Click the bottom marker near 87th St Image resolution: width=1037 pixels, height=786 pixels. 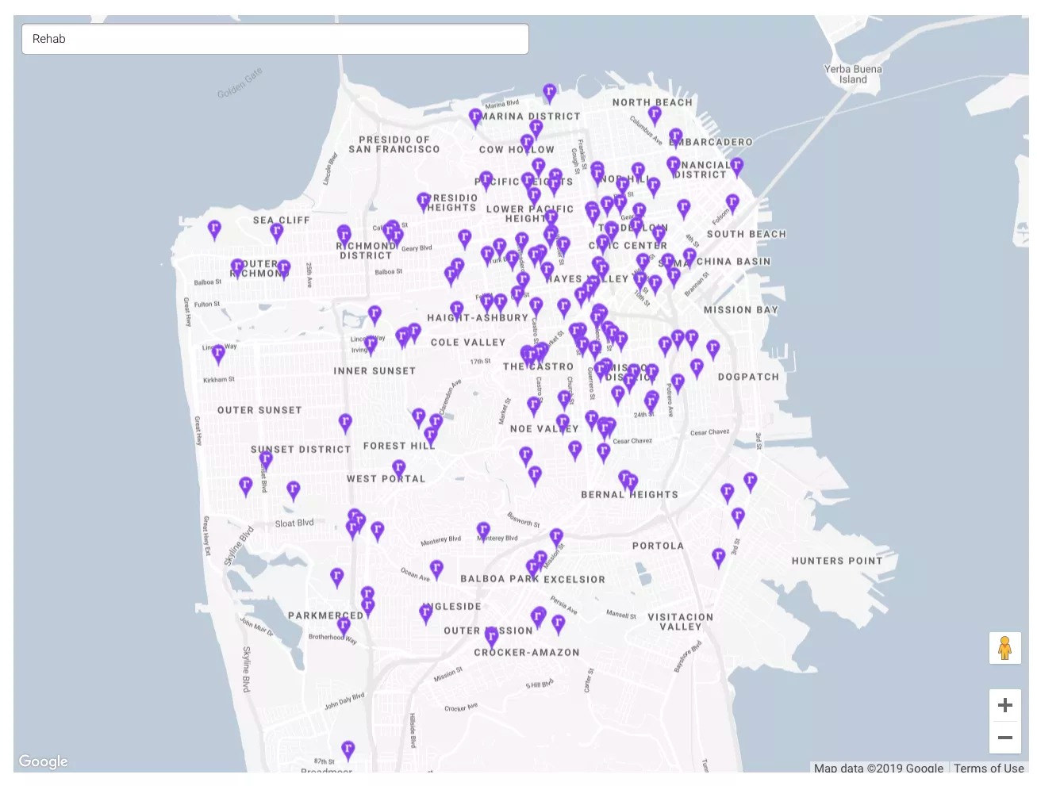[348, 750]
